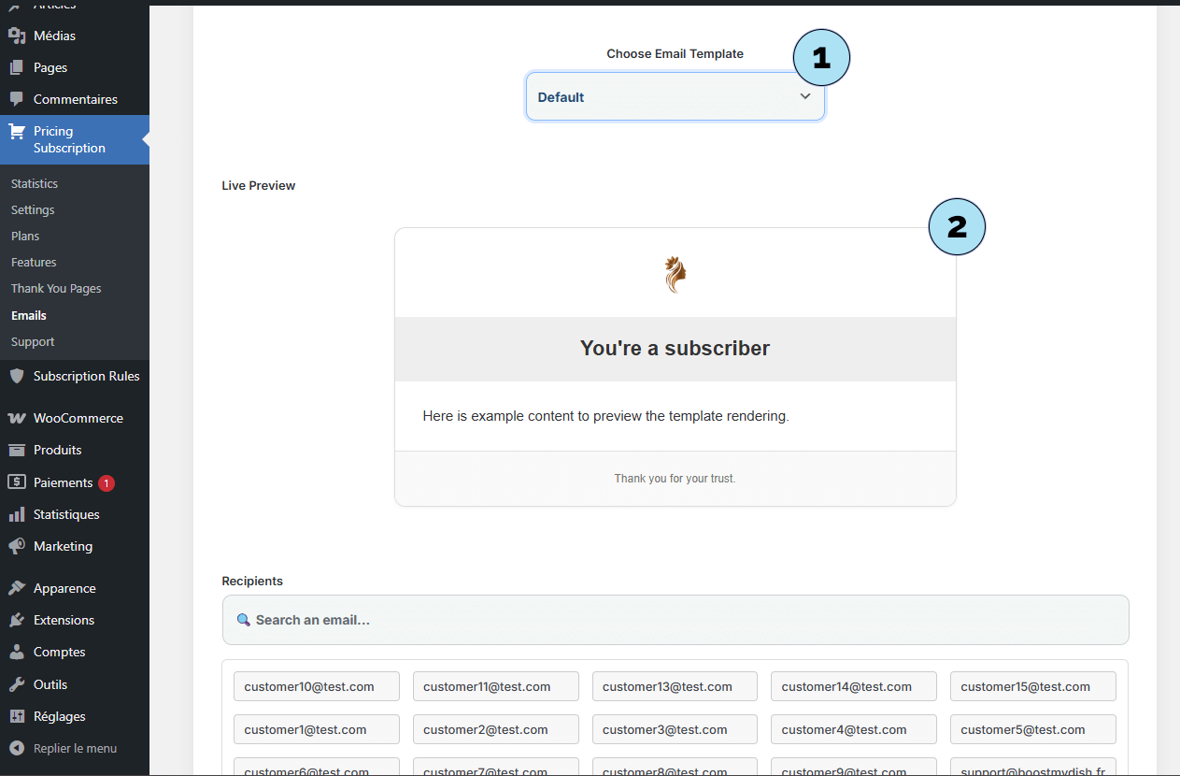Click the Marketing megaphone icon

pyautogui.click(x=17, y=546)
